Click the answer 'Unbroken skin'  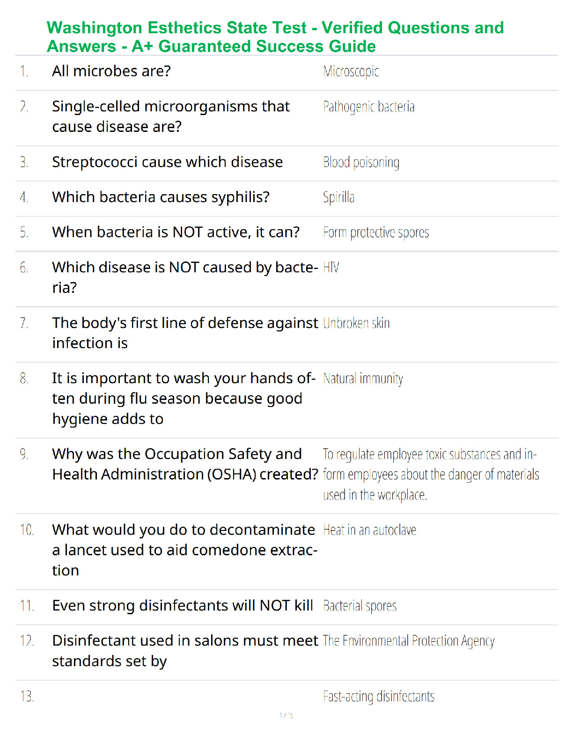coord(356,323)
